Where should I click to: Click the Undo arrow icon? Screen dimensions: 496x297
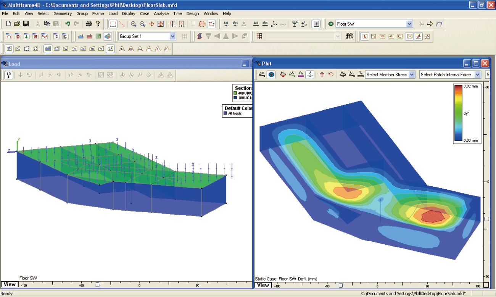(x=68, y=24)
